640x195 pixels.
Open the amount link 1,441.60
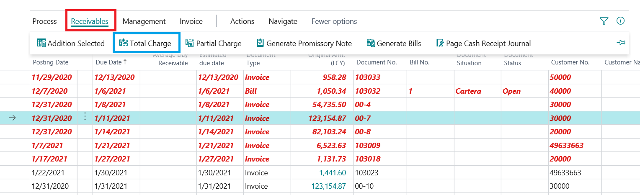pyautogui.click(x=333, y=172)
